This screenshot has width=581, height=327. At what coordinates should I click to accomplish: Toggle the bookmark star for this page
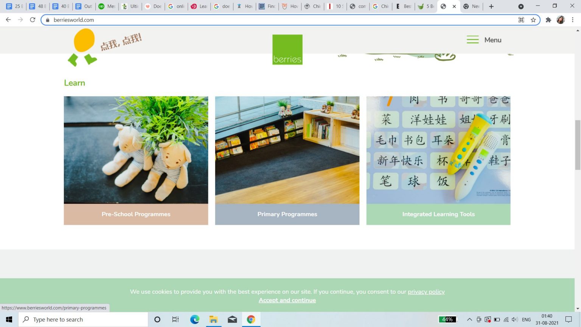point(534,20)
